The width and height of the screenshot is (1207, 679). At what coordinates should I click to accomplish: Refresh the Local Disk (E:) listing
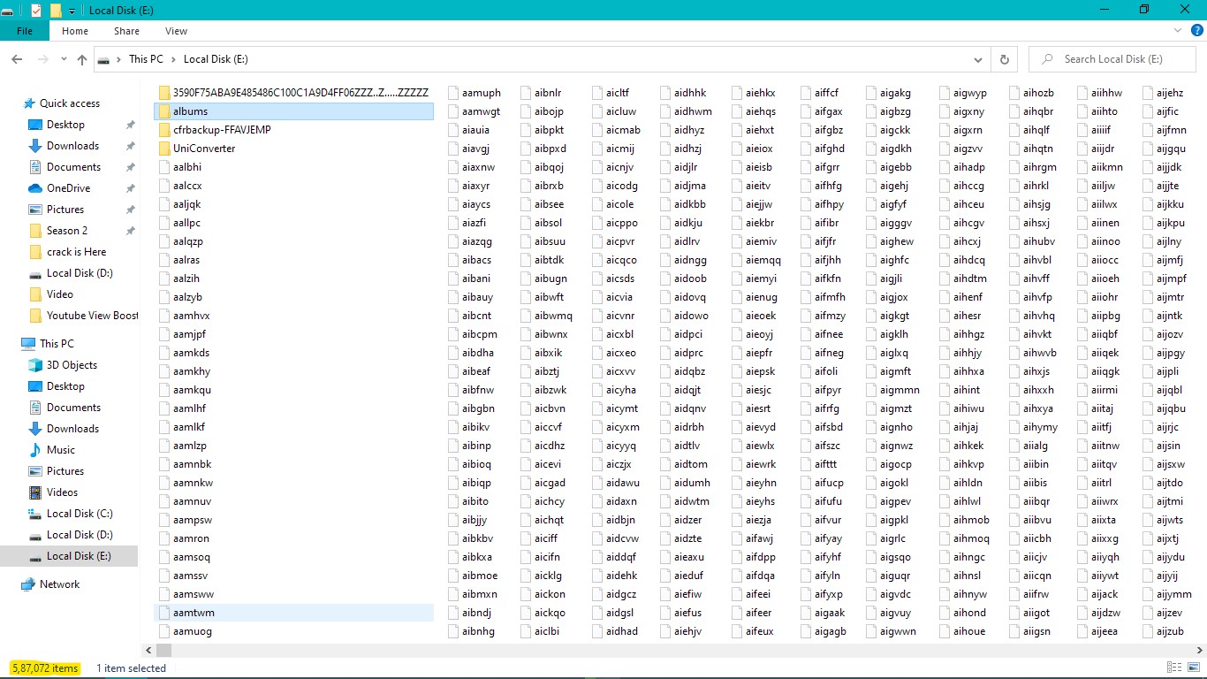[1004, 59]
